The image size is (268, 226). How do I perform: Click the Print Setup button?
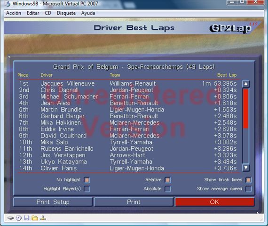[53, 202]
